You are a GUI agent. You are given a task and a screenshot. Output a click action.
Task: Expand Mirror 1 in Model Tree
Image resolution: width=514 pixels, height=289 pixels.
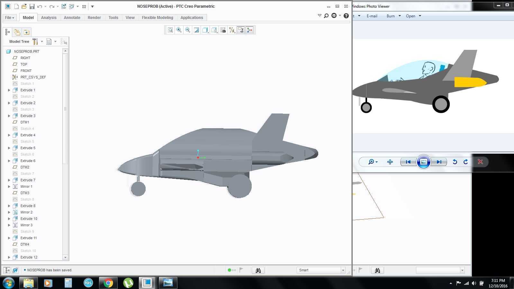(x=9, y=186)
